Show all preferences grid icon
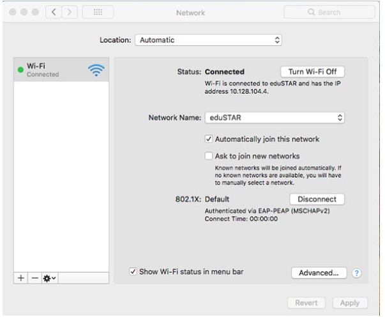 tap(98, 12)
